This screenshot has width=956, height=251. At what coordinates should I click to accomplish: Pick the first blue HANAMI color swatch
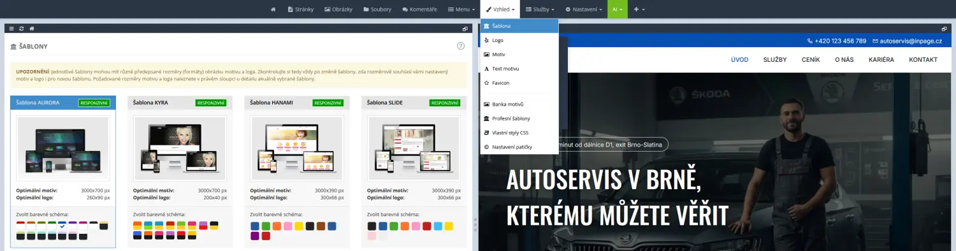coord(255,226)
